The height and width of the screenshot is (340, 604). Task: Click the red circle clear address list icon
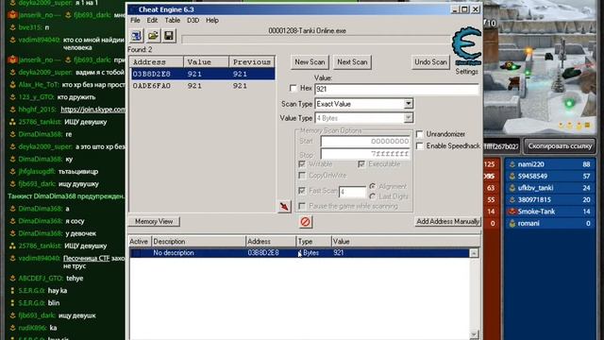(x=305, y=222)
